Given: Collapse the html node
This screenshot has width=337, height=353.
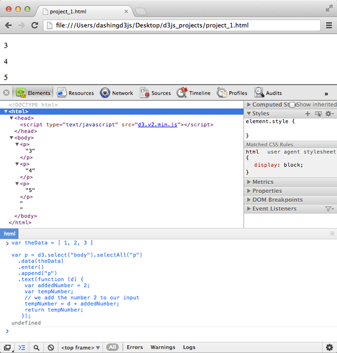Looking at the screenshot, I should tap(6, 112).
